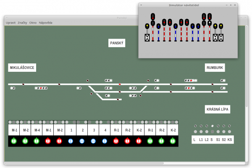Click the rightmost yellow distant signal

[x=221, y=32]
